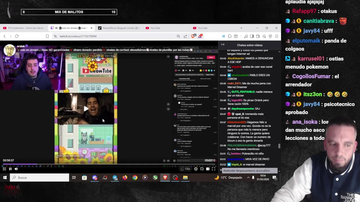360x202 pixels.
Task: Open the Brave Wallet icon
Action: [x=258, y=36]
